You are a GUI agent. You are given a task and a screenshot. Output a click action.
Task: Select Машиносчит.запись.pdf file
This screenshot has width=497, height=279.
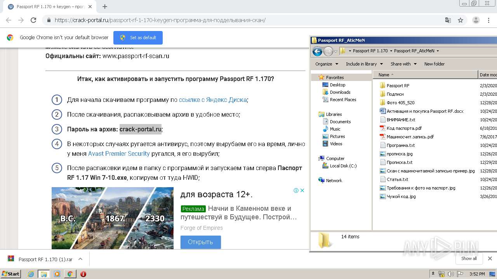[410, 137]
